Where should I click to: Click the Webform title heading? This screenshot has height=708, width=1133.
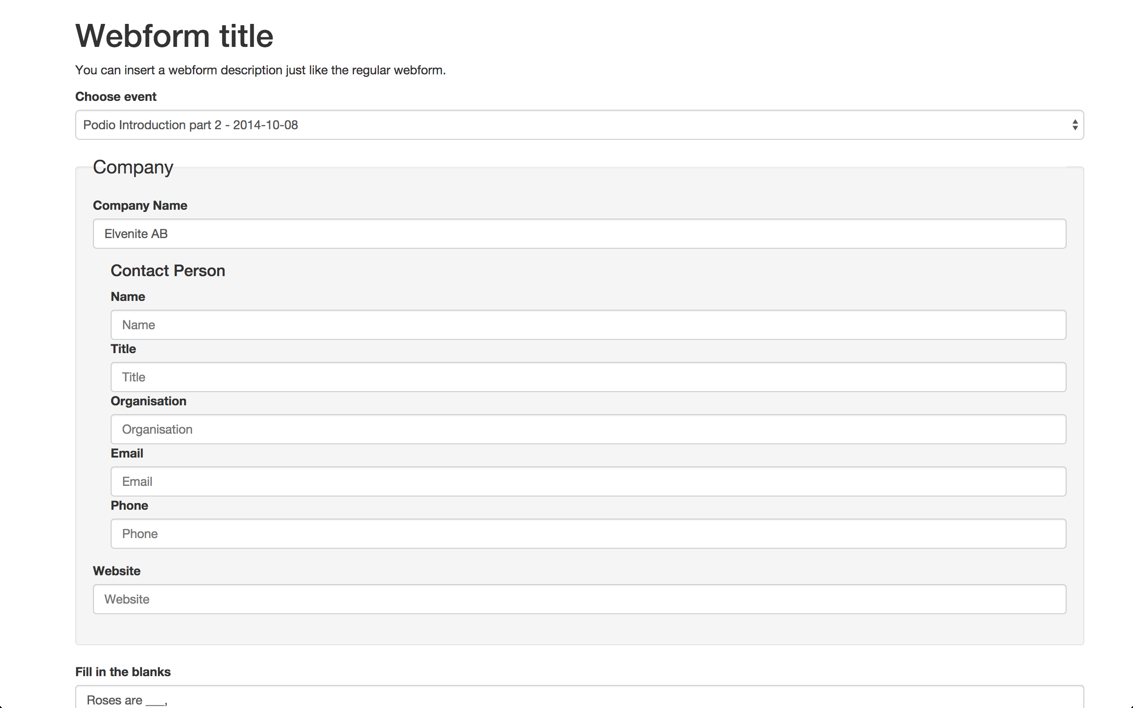(x=174, y=36)
